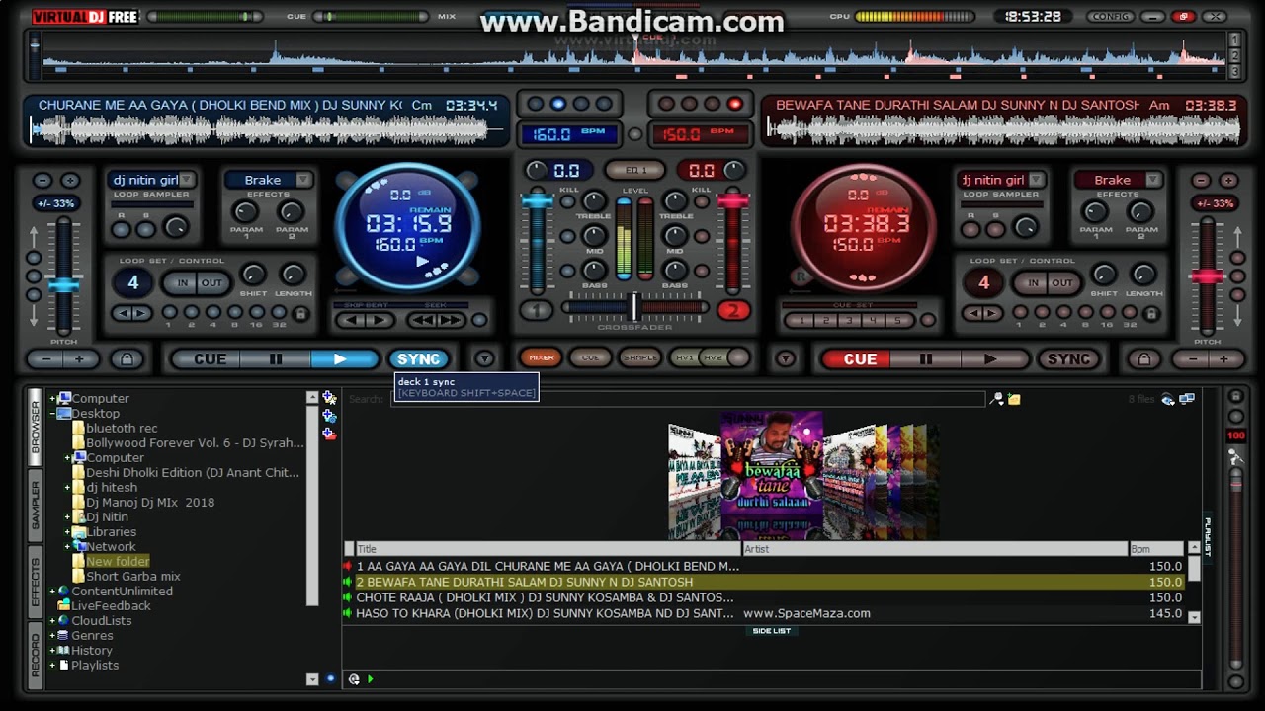The image size is (1265, 711).
Task: Switch to the SAMPLE panel
Action: tap(639, 357)
